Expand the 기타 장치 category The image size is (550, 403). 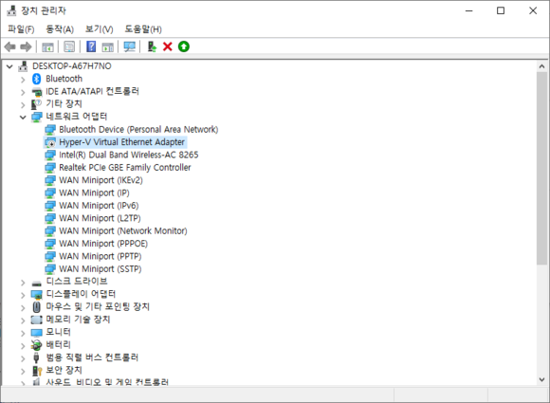click(23, 105)
